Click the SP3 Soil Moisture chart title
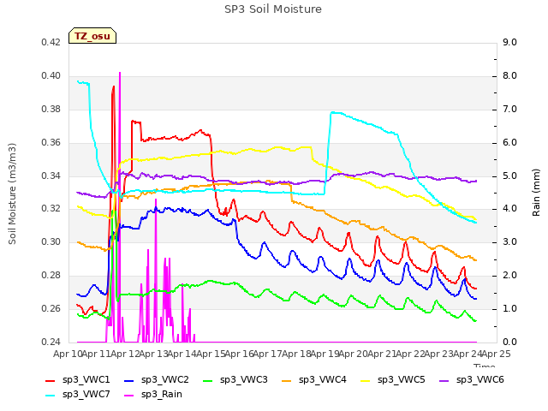The width and height of the screenshot is (548, 411). click(x=273, y=9)
